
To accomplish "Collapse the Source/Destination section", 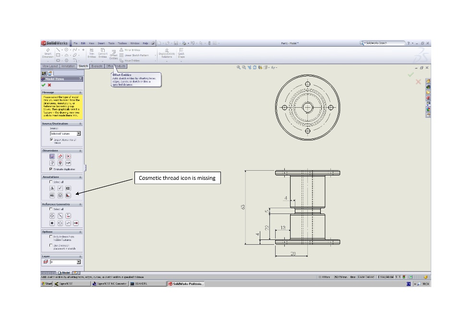I will click(x=80, y=124).
